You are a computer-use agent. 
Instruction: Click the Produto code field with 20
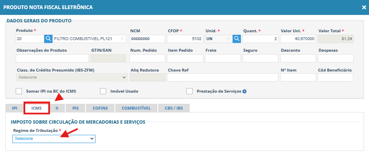coord(30,39)
